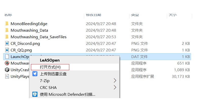Select the Mouthwashing_Data folder icon

[7, 30]
